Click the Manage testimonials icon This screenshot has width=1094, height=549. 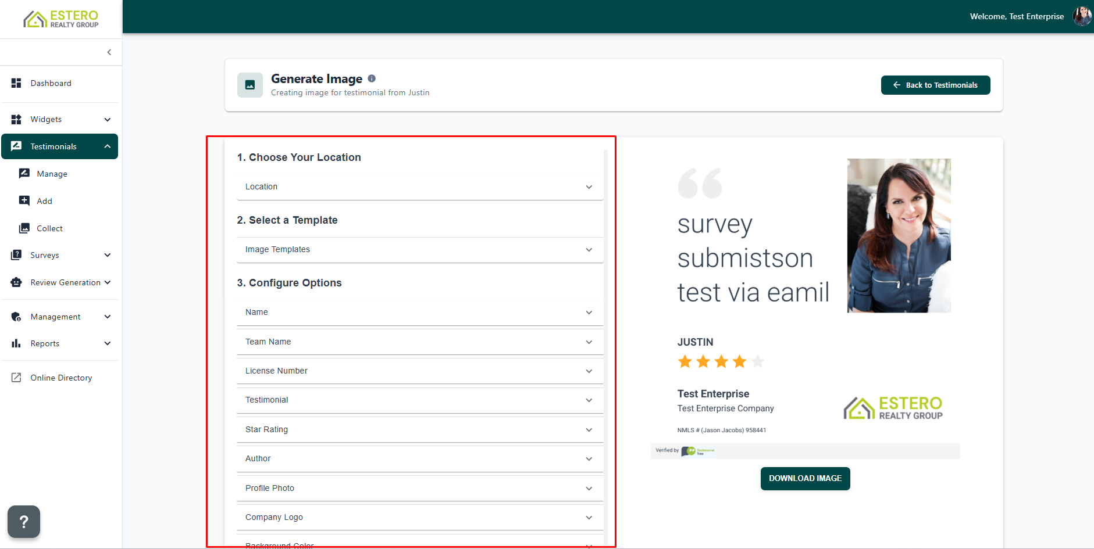pos(24,174)
